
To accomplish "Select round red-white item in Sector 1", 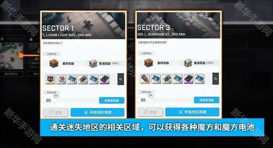I will (x=61, y=79).
